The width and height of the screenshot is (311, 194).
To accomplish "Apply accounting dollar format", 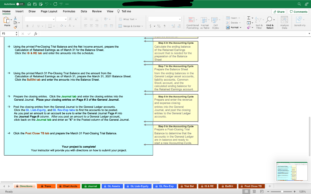I will tap(151, 26).
